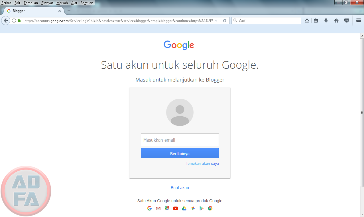
Task: Click the Google search product icon
Action: click(x=149, y=208)
